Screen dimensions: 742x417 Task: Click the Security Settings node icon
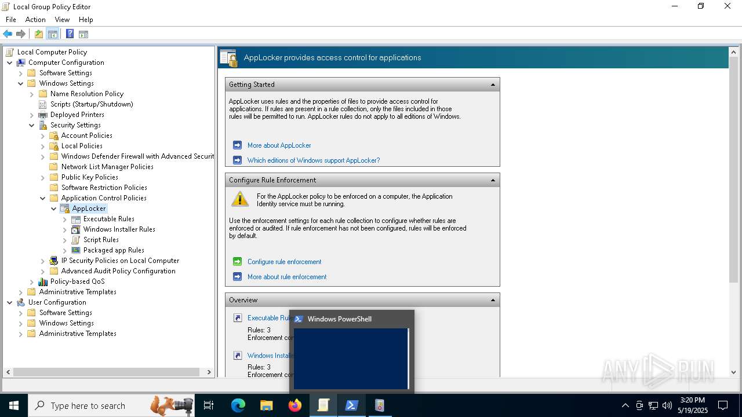tap(43, 125)
